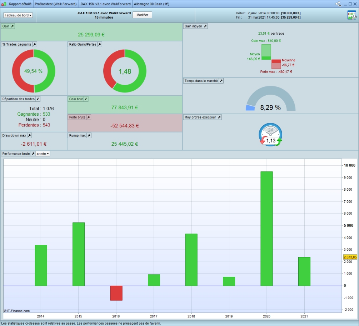This screenshot has height=326, width=359.
Task: Click wrench icon beside Répartition des trades
Action: point(38,99)
